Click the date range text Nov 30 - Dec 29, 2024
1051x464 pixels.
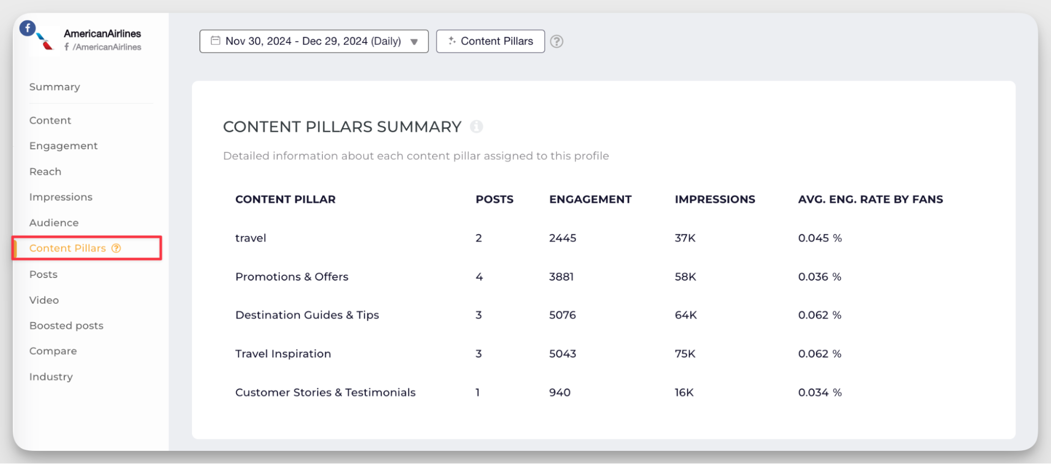313,41
